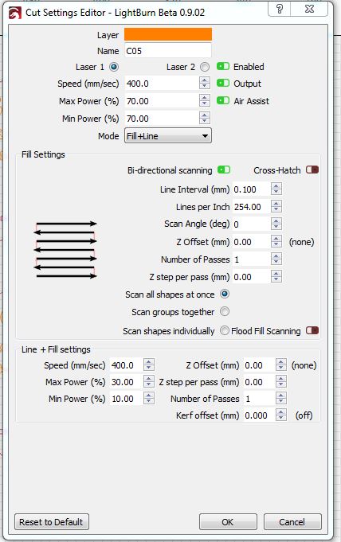Click Fill Settings Number of Passes stepper

coord(276,259)
